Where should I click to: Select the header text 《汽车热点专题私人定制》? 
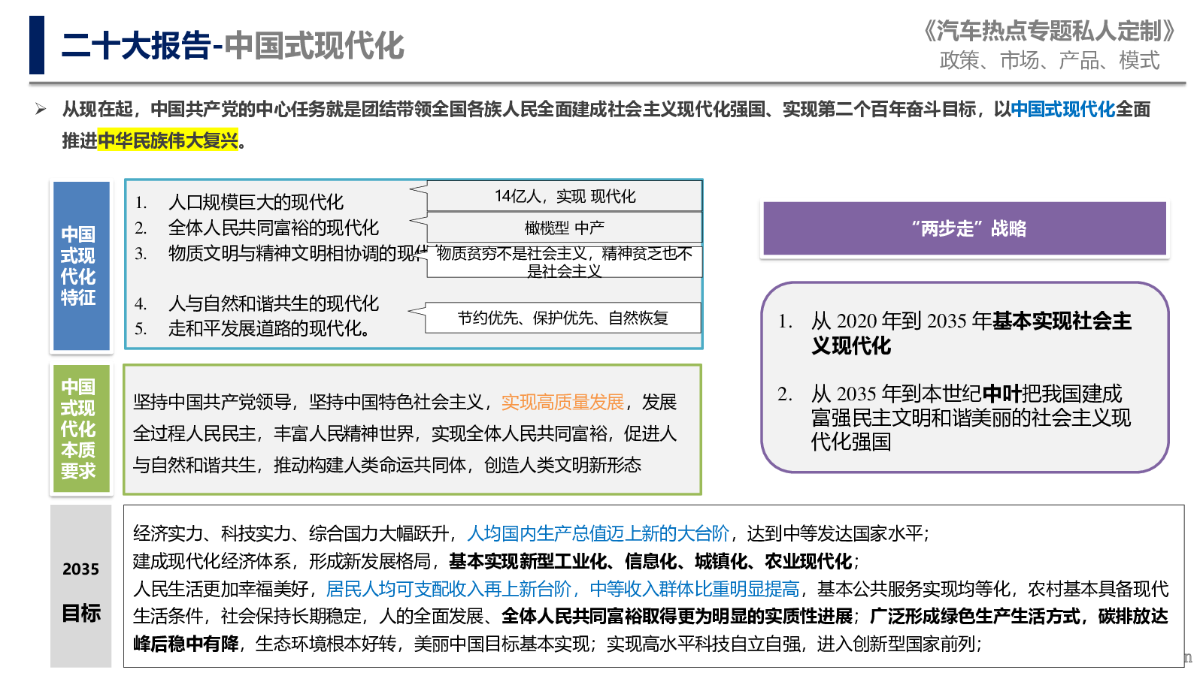[x=1048, y=31]
